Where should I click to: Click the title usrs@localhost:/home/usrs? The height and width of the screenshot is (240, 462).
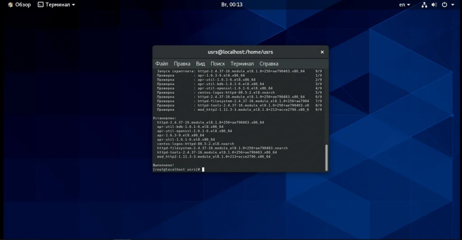(240, 52)
